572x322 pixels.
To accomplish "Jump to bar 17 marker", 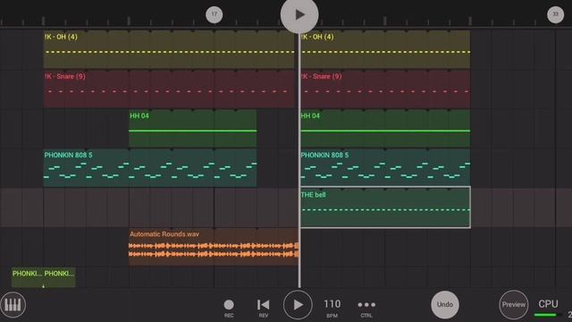I will (214, 14).
